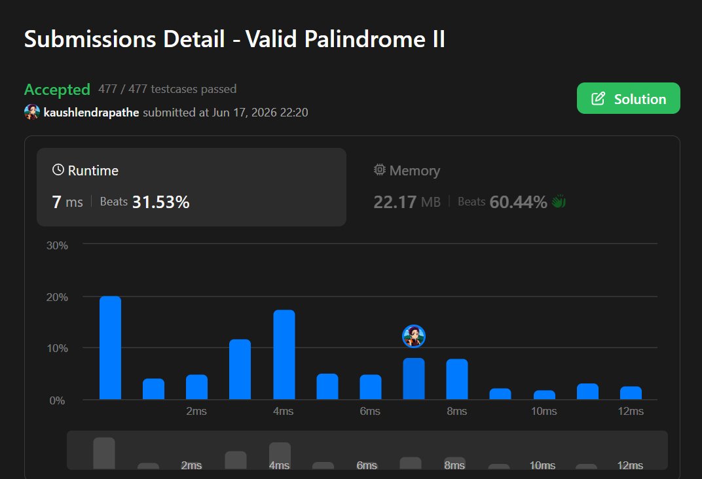Click the 10% y-axis label
Viewport: 702px width, 479px height.
point(58,348)
